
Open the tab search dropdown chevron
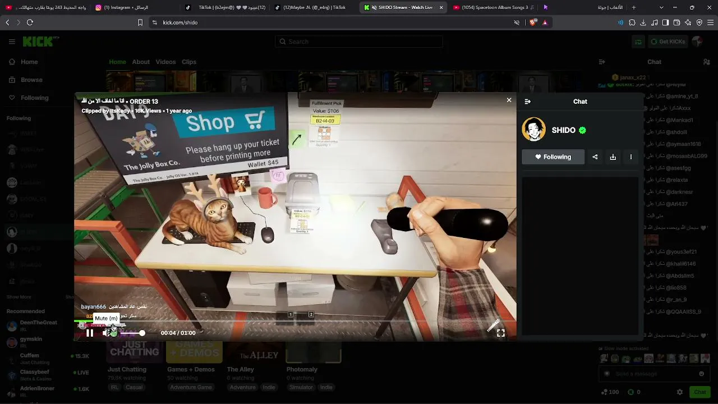coord(661,7)
